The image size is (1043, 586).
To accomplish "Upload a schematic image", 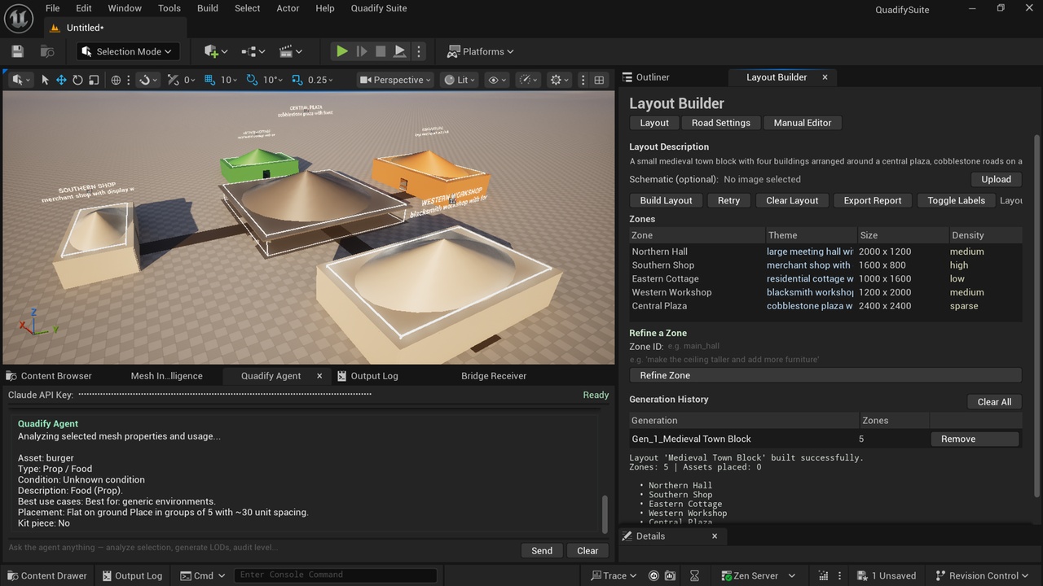I will click(996, 179).
